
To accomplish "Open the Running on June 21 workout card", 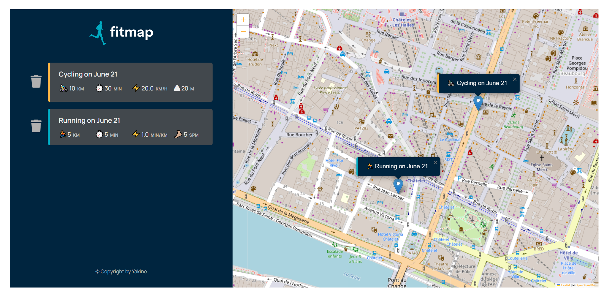I will click(x=130, y=127).
